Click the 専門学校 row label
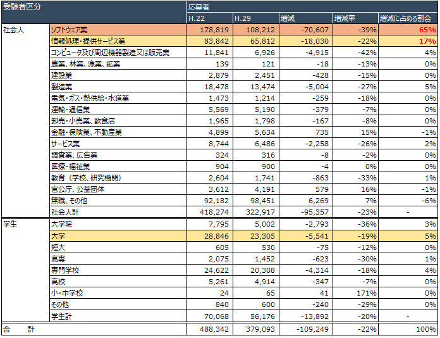The height and width of the screenshot is (338, 440). 65,270
